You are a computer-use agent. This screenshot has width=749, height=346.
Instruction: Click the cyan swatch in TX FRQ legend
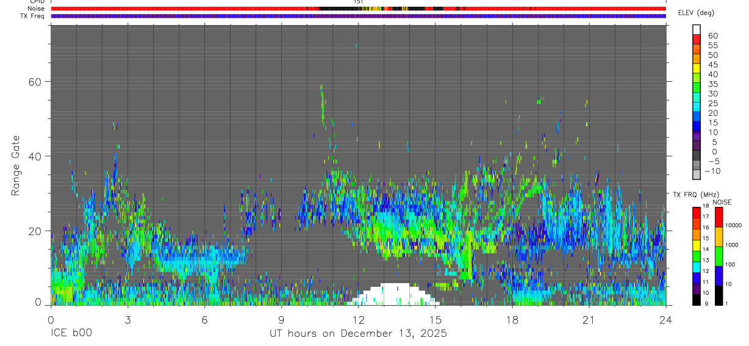pos(696,267)
